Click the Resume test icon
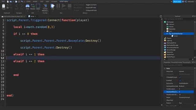Viewport: 196px width, 110px height. click(64, 6)
